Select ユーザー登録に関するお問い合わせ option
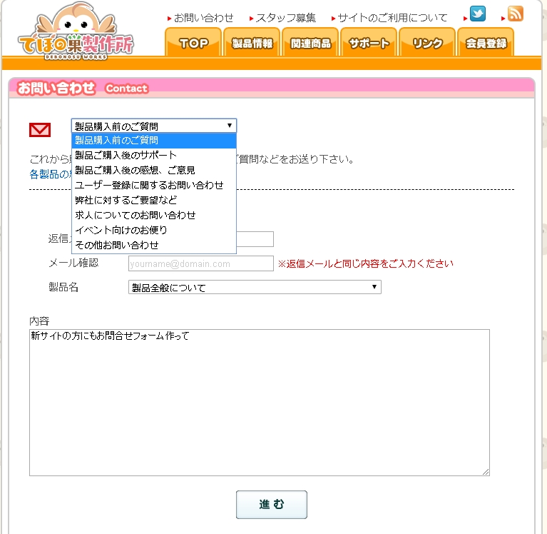547x534 pixels. click(x=149, y=185)
